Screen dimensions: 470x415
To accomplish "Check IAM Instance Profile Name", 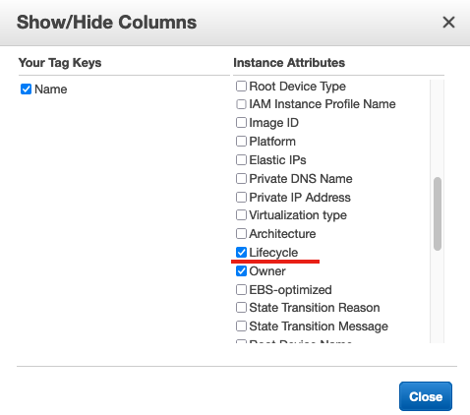I will (241, 104).
